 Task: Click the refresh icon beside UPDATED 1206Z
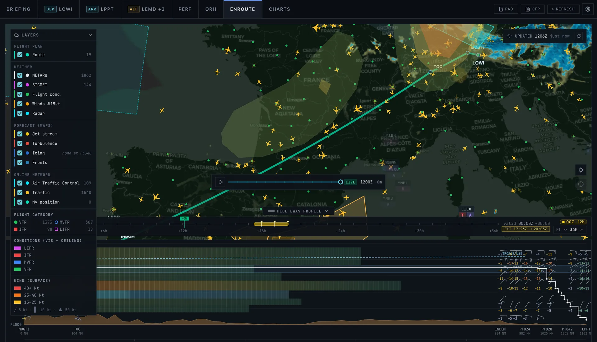click(579, 36)
